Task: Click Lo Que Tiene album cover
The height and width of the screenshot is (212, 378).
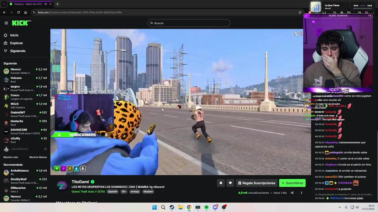Action: pyautogui.click(x=316, y=6)
